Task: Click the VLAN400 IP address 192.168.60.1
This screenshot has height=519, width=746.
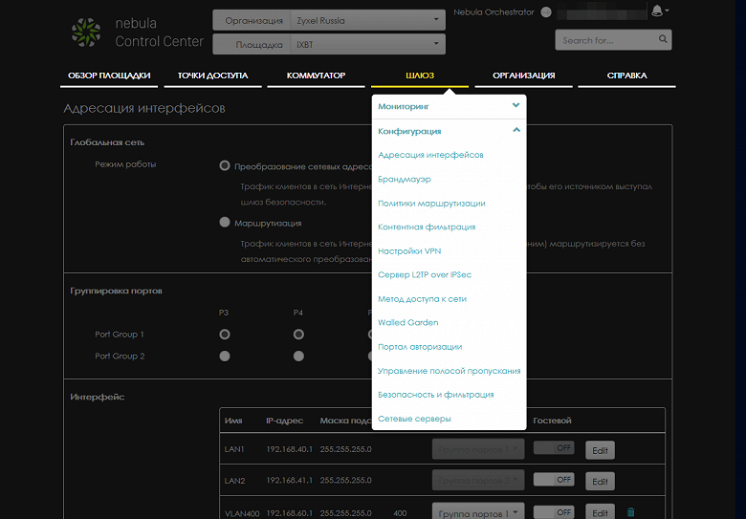Action: [289, 513]
